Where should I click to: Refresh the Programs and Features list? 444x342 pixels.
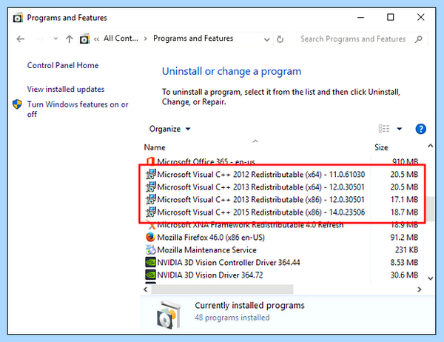(x=280, y=39)
